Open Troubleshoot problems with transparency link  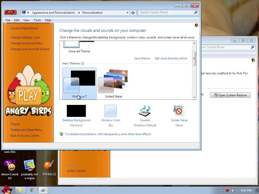click(108, 134)
